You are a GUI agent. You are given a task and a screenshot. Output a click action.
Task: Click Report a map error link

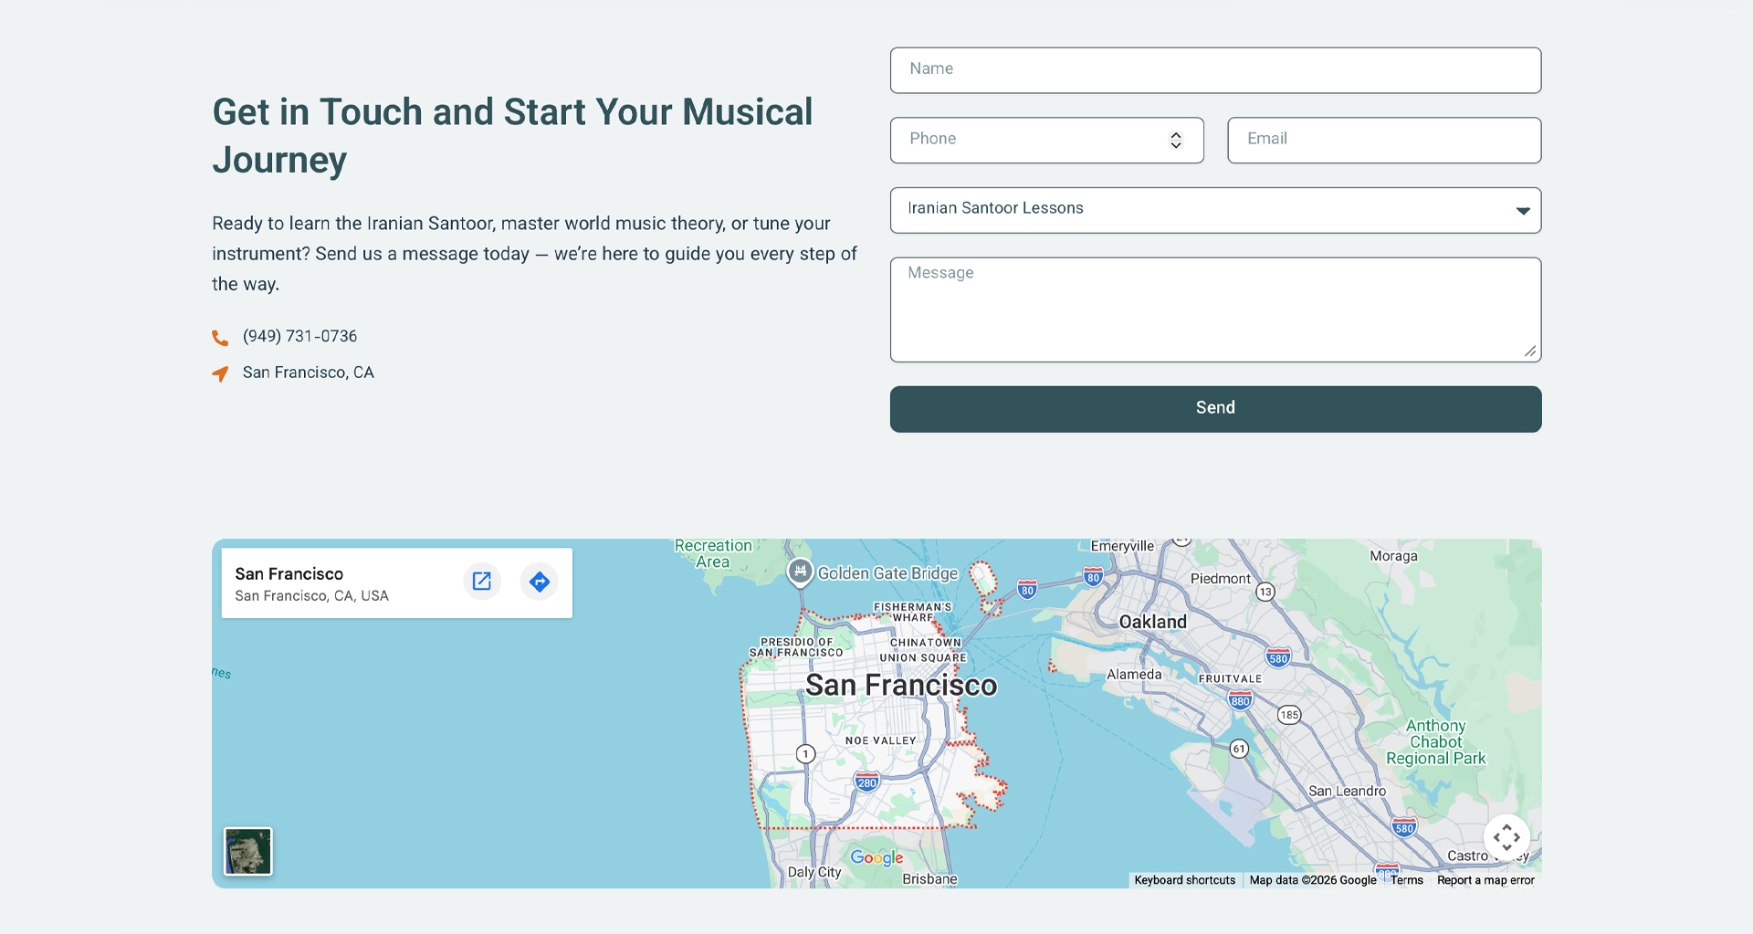[x=1485, y=880]
